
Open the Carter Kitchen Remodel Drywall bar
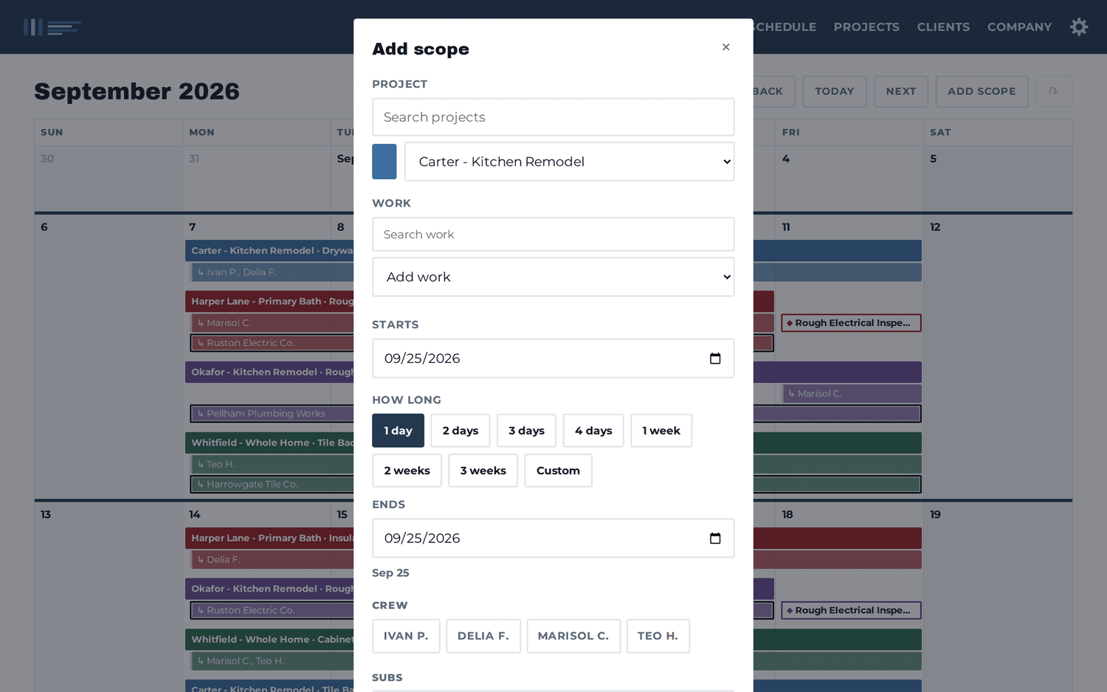[269, 251]
